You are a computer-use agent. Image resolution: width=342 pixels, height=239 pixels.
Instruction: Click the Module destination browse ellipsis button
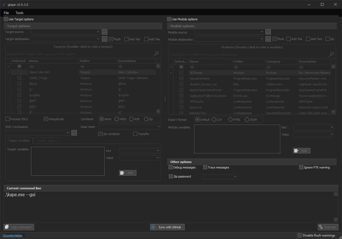(268, 39)
